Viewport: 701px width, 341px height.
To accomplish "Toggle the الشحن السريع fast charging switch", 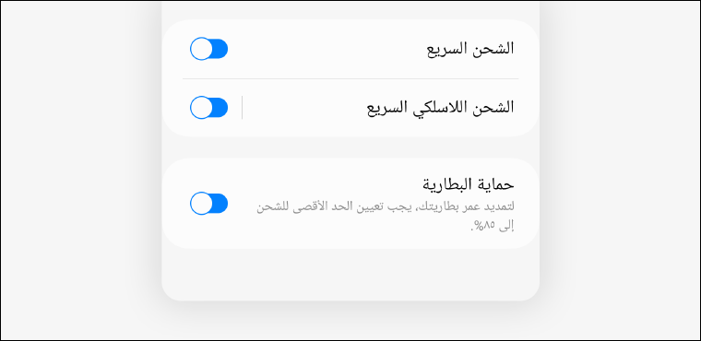I will (208, 49).
